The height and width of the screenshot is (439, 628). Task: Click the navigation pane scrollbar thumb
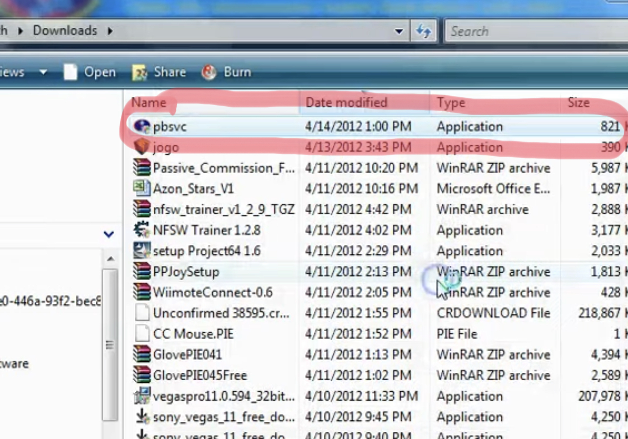click(x=110, y=344)
